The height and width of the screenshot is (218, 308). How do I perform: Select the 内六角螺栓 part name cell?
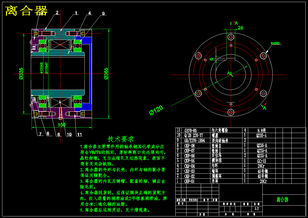pos(220,131)
